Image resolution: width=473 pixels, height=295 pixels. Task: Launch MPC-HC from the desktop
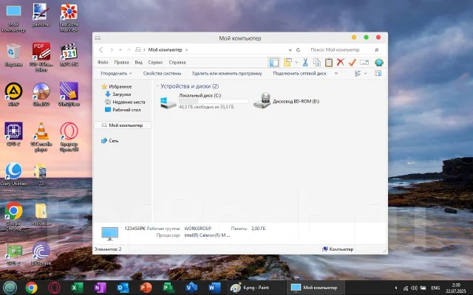(69, 55)
